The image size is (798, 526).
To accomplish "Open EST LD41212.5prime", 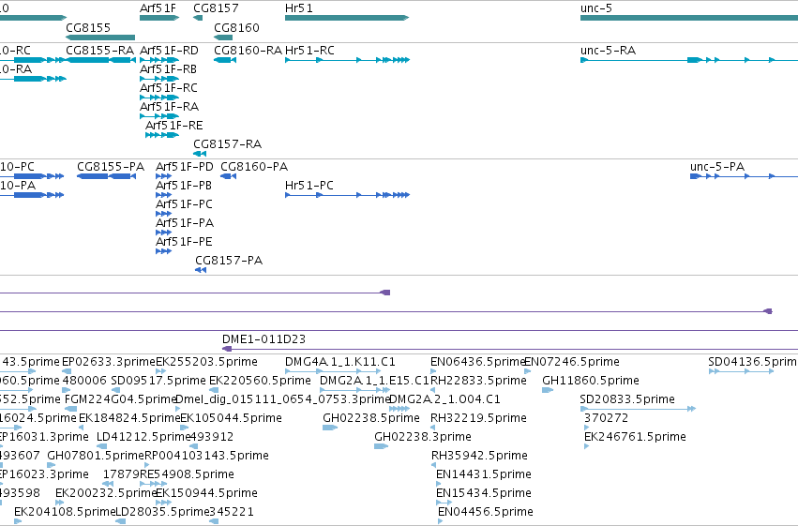I will (143, 437).
